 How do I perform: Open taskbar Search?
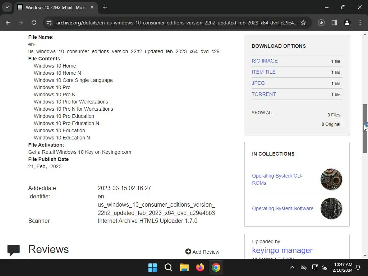(x=168, y=267)
